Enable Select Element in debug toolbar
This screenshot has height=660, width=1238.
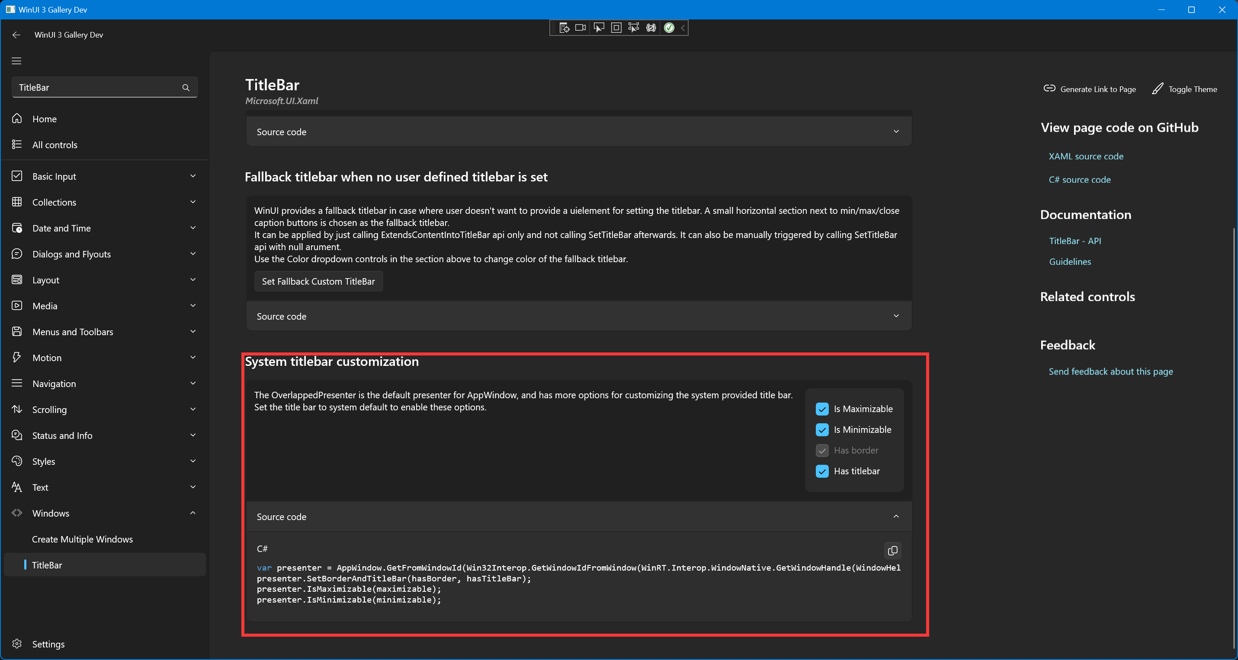coord(599,28)
